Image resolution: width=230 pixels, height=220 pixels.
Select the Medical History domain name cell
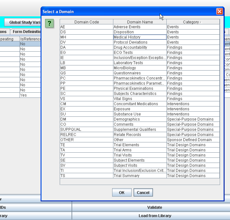click(x=140, y=37)
